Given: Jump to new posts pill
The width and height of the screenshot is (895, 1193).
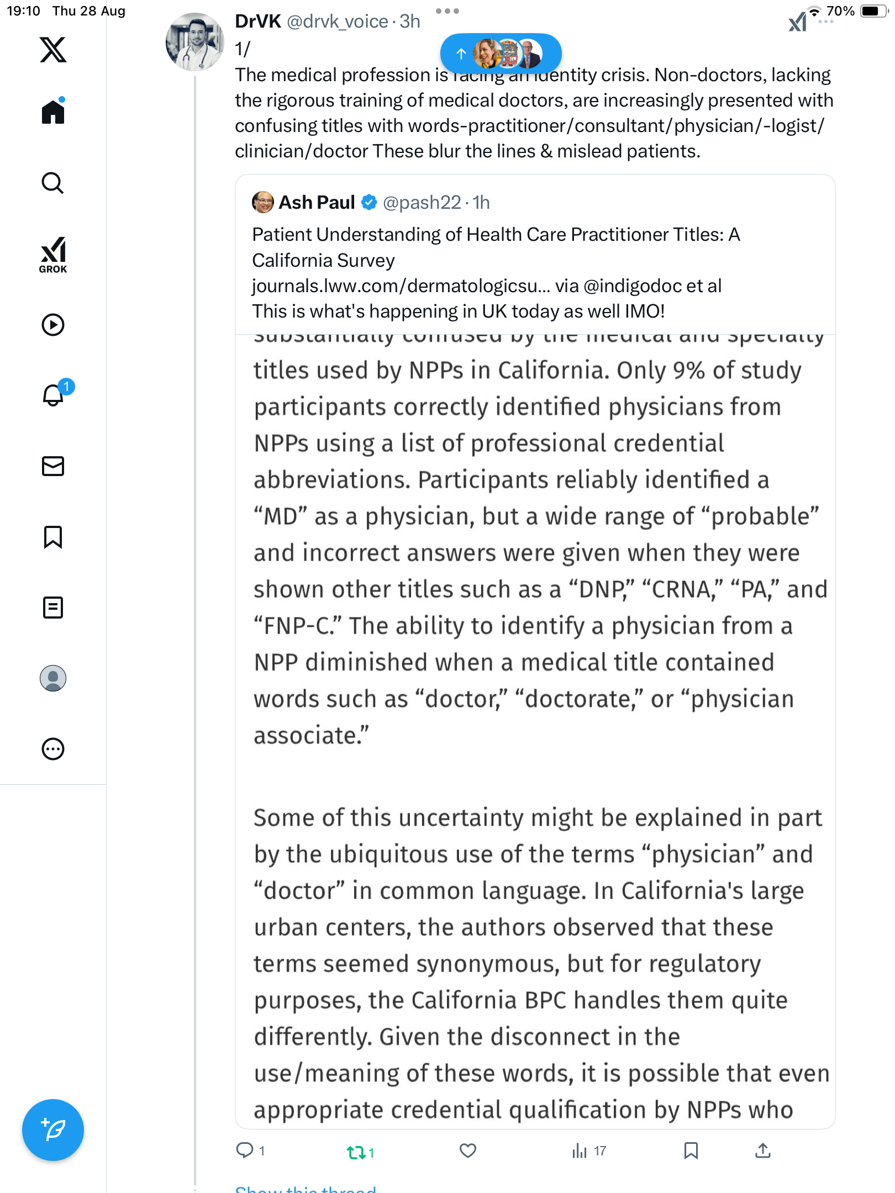Looking at the screenshot, I should point(501,54).
